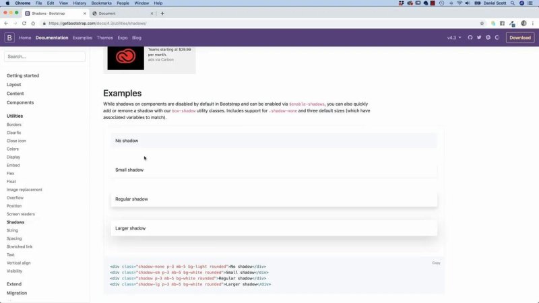Viewport: 539px width, 303px height.
Task: Go back using browser back arrow
Action: pyautogui.click(x=6, y=24)
